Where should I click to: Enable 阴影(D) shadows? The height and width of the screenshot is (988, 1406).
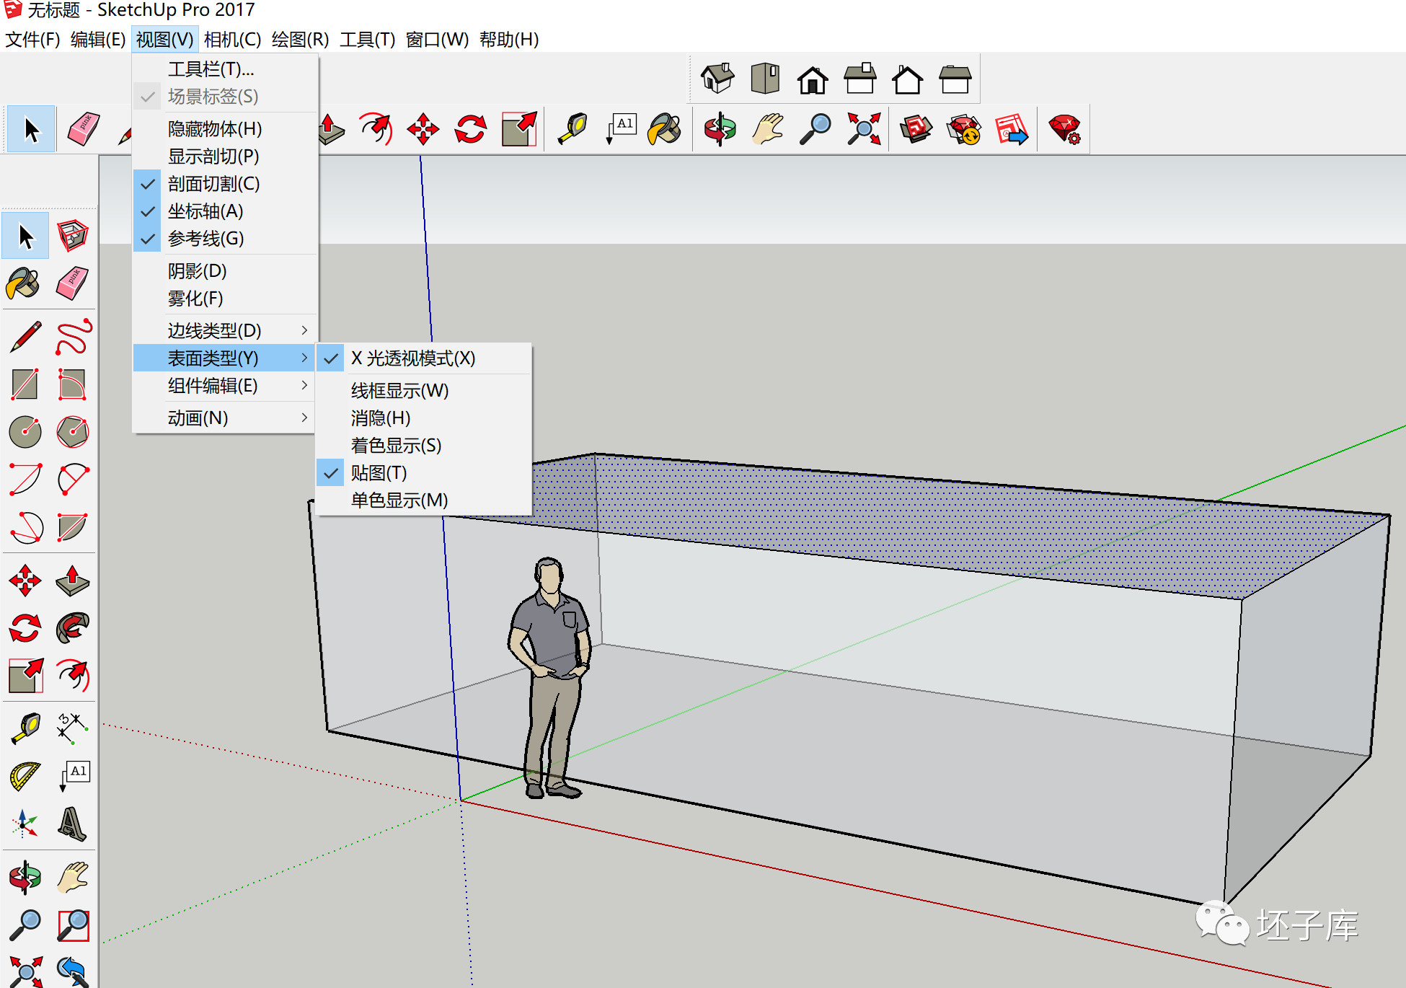pyautogui.click(x=225, y=271)
